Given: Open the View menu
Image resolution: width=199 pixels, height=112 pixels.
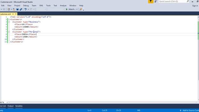Looking at the screenshot, I should coord(9,6).
